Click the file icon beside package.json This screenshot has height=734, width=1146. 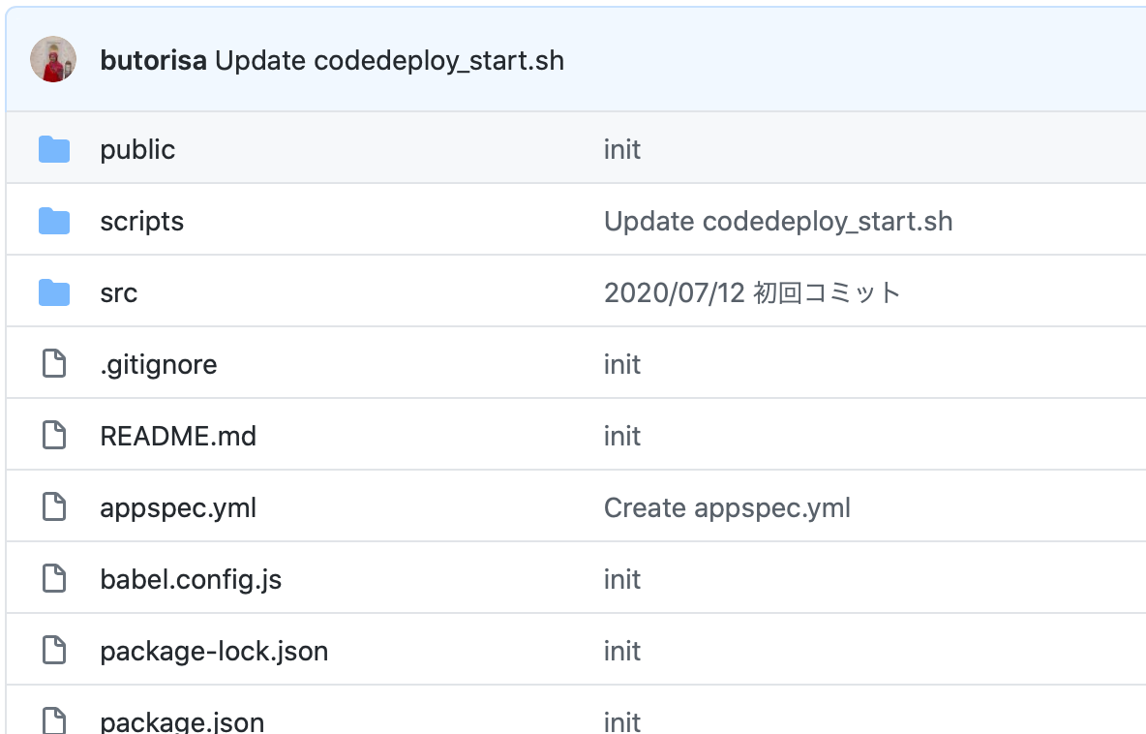coord(55,720)
